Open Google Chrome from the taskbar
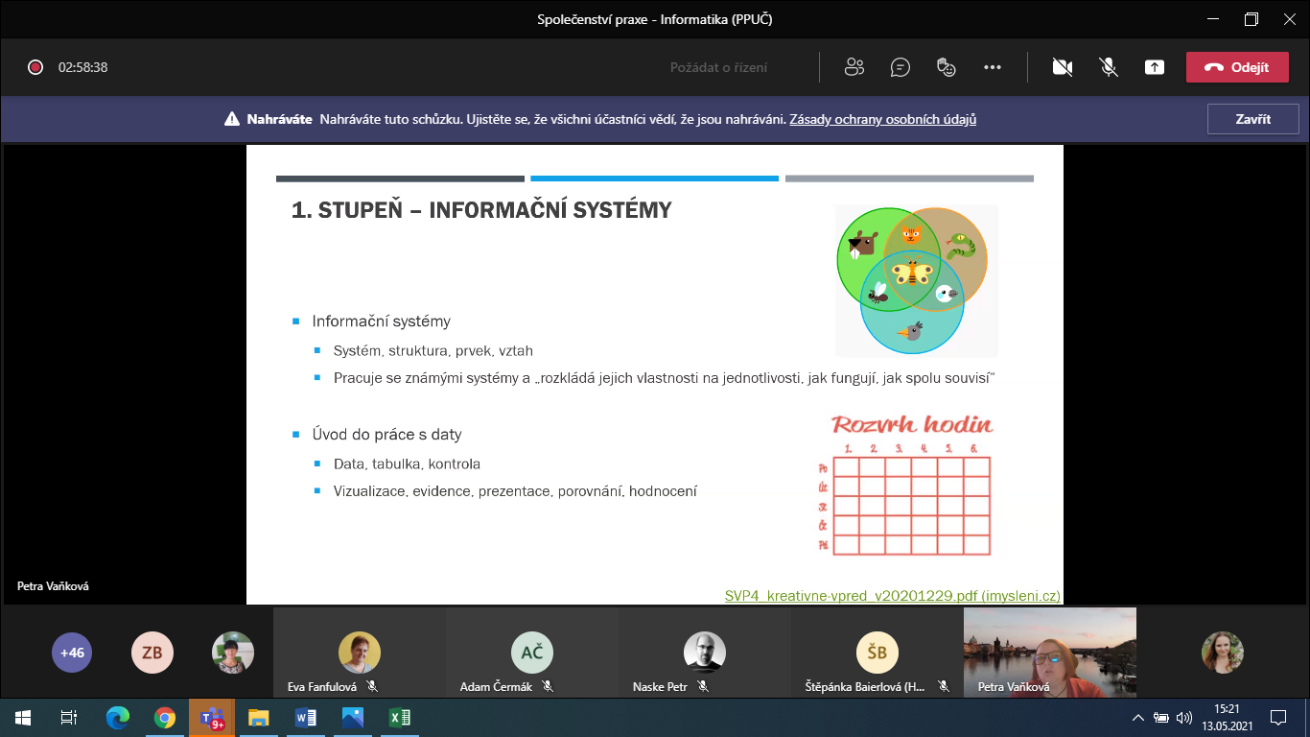 click(x=165, y=717)
